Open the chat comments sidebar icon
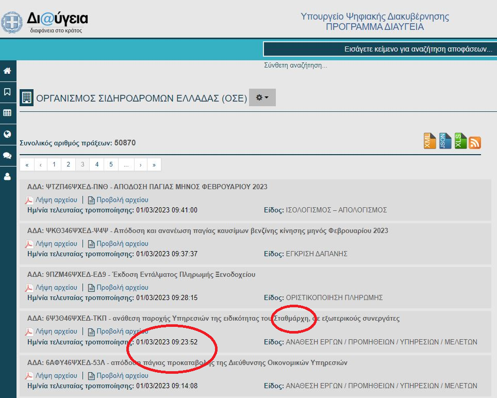The height and width of the screenshot is (398, 497). pos(7,155)
